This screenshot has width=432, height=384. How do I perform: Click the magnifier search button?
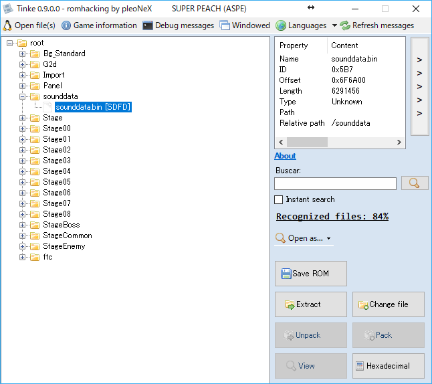click(x=415, y=183)
